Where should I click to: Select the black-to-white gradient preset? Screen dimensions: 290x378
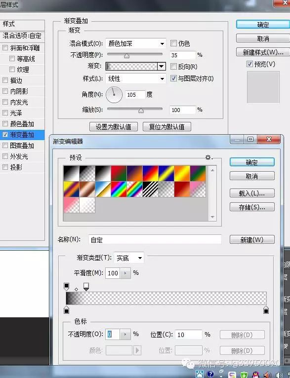tap(103, 173)
